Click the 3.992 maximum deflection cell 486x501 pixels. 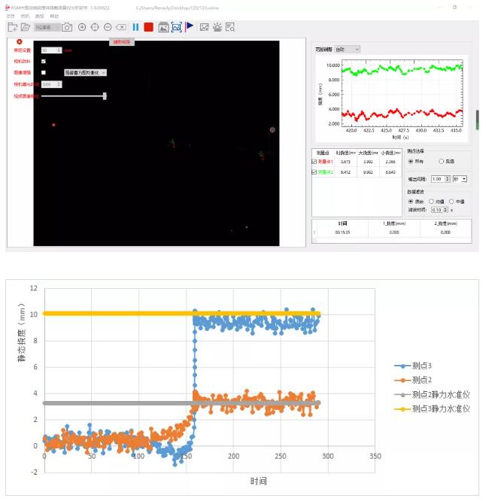[368, 162]
